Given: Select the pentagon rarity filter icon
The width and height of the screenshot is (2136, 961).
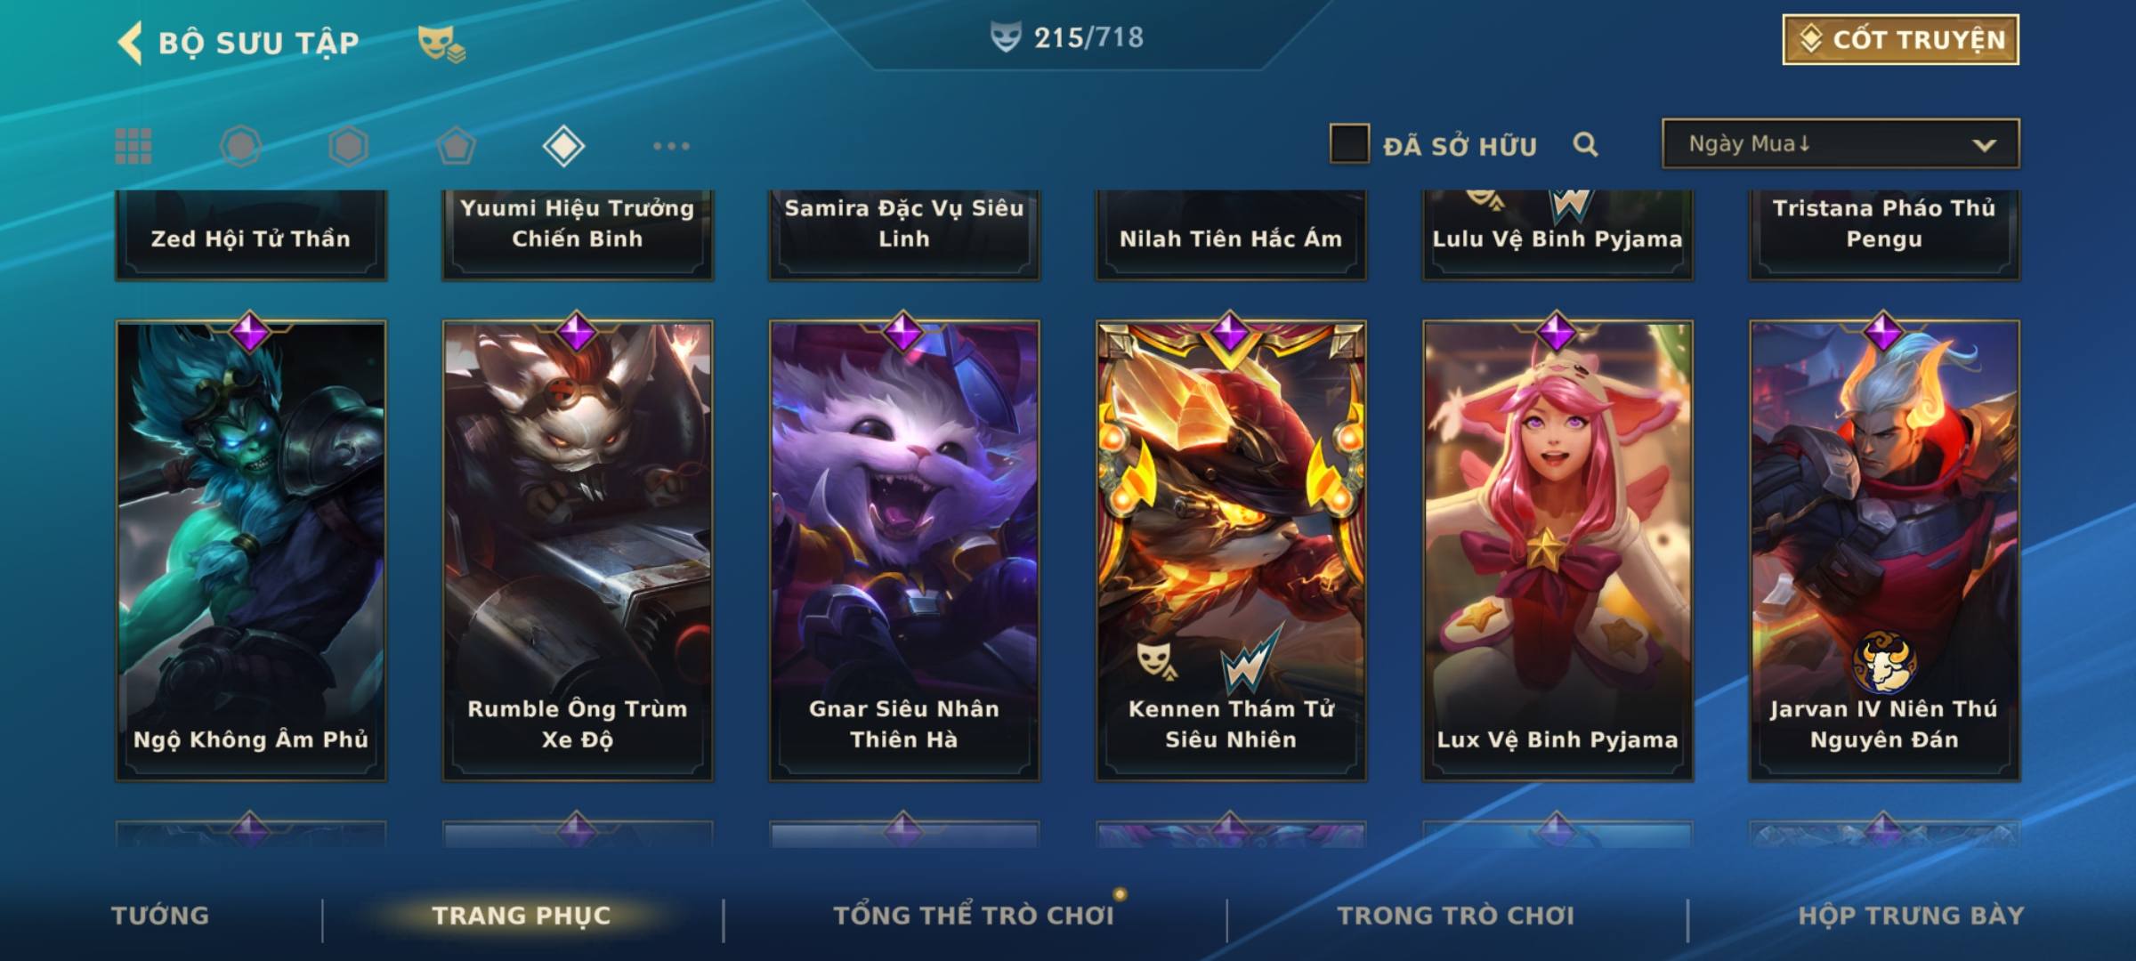Looking at the screenshot, I should (x=456, y=146).
